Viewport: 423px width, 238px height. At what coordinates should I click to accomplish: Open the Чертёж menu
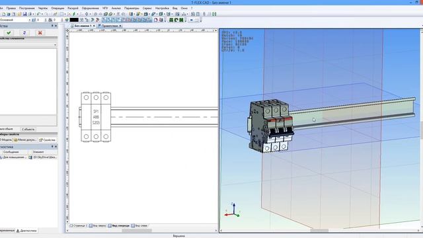pos(42,9)
